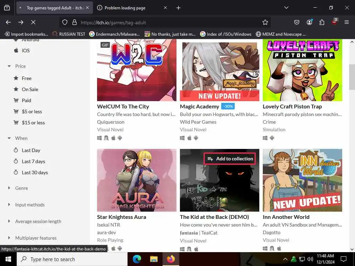Visit Dagotto author page

[x=271, y=232]
